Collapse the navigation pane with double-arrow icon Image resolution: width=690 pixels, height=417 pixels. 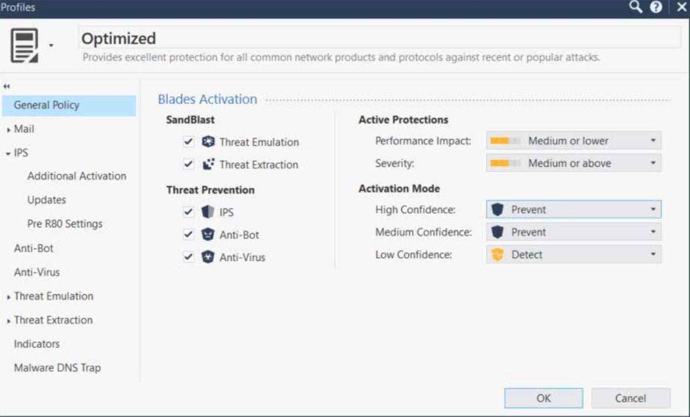pyautogui.click(x=7, y=87)
